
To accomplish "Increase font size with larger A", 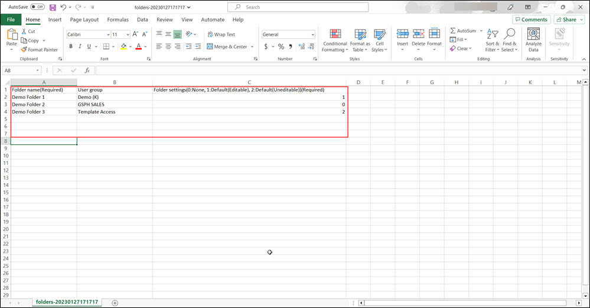I will pyautogui.click(x=135, y=34).
